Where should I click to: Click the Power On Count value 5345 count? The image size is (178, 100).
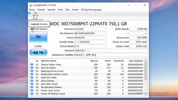(139, 42)
